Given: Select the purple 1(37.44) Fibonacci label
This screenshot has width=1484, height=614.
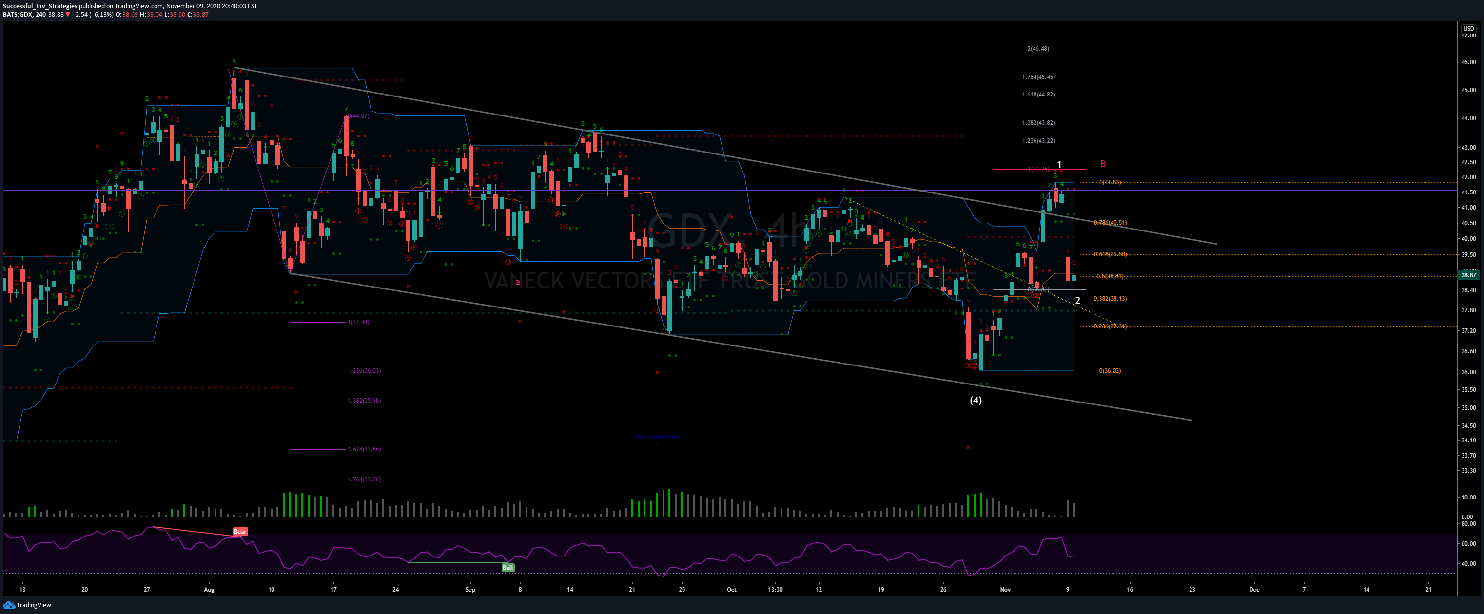Looking at the screenshot, I should (358, 322).
